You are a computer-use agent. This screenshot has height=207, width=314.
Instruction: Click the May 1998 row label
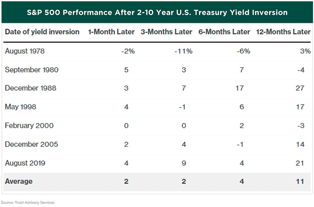click(21, 107)
